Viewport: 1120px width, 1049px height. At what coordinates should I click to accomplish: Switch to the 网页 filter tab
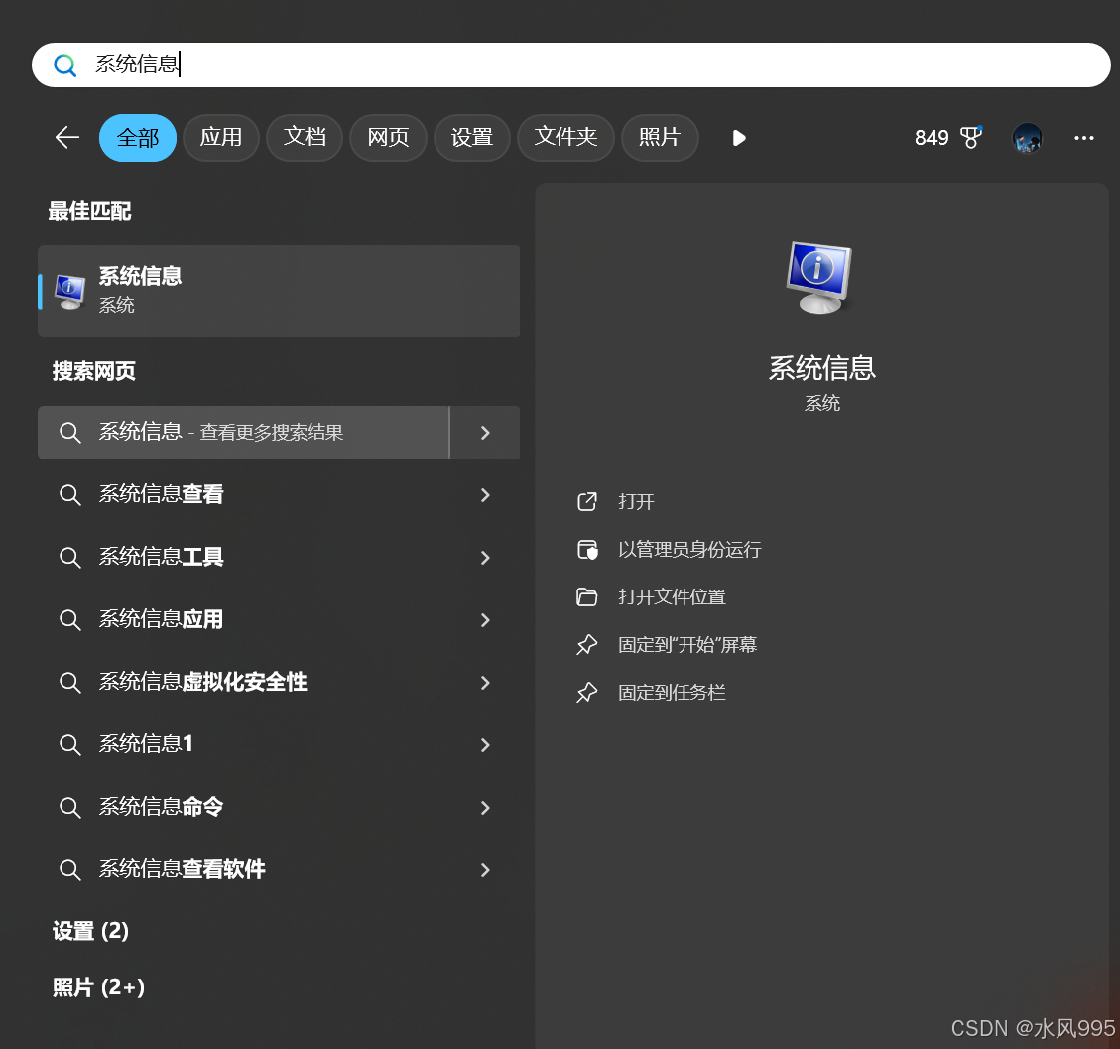point(388,137)
